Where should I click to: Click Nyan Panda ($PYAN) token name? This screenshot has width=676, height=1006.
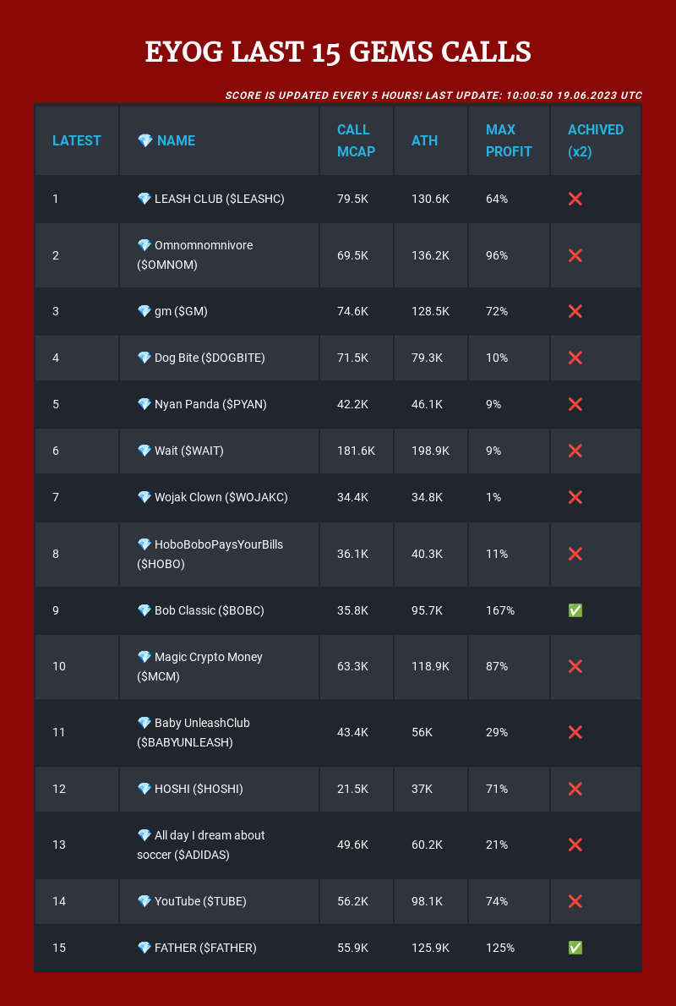pos(210,404)
